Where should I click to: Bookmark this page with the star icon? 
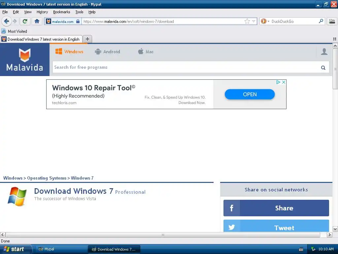(x=247, y=21)
